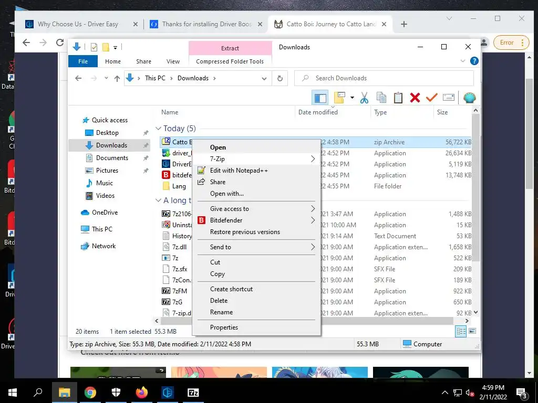Viewport: 538px width, 403px height.
Task: Click the quick access Properties checkmark icon in the title bar
Action: 94,47
